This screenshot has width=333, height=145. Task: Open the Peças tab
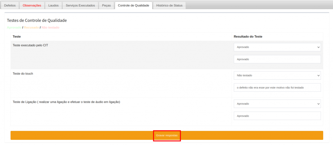pyautogui.click(x=106, y=6)
